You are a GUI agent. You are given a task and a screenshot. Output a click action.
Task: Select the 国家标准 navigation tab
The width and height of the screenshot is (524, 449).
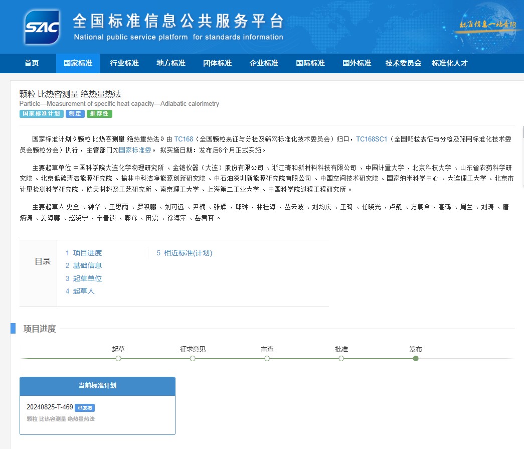coord(78,63)
